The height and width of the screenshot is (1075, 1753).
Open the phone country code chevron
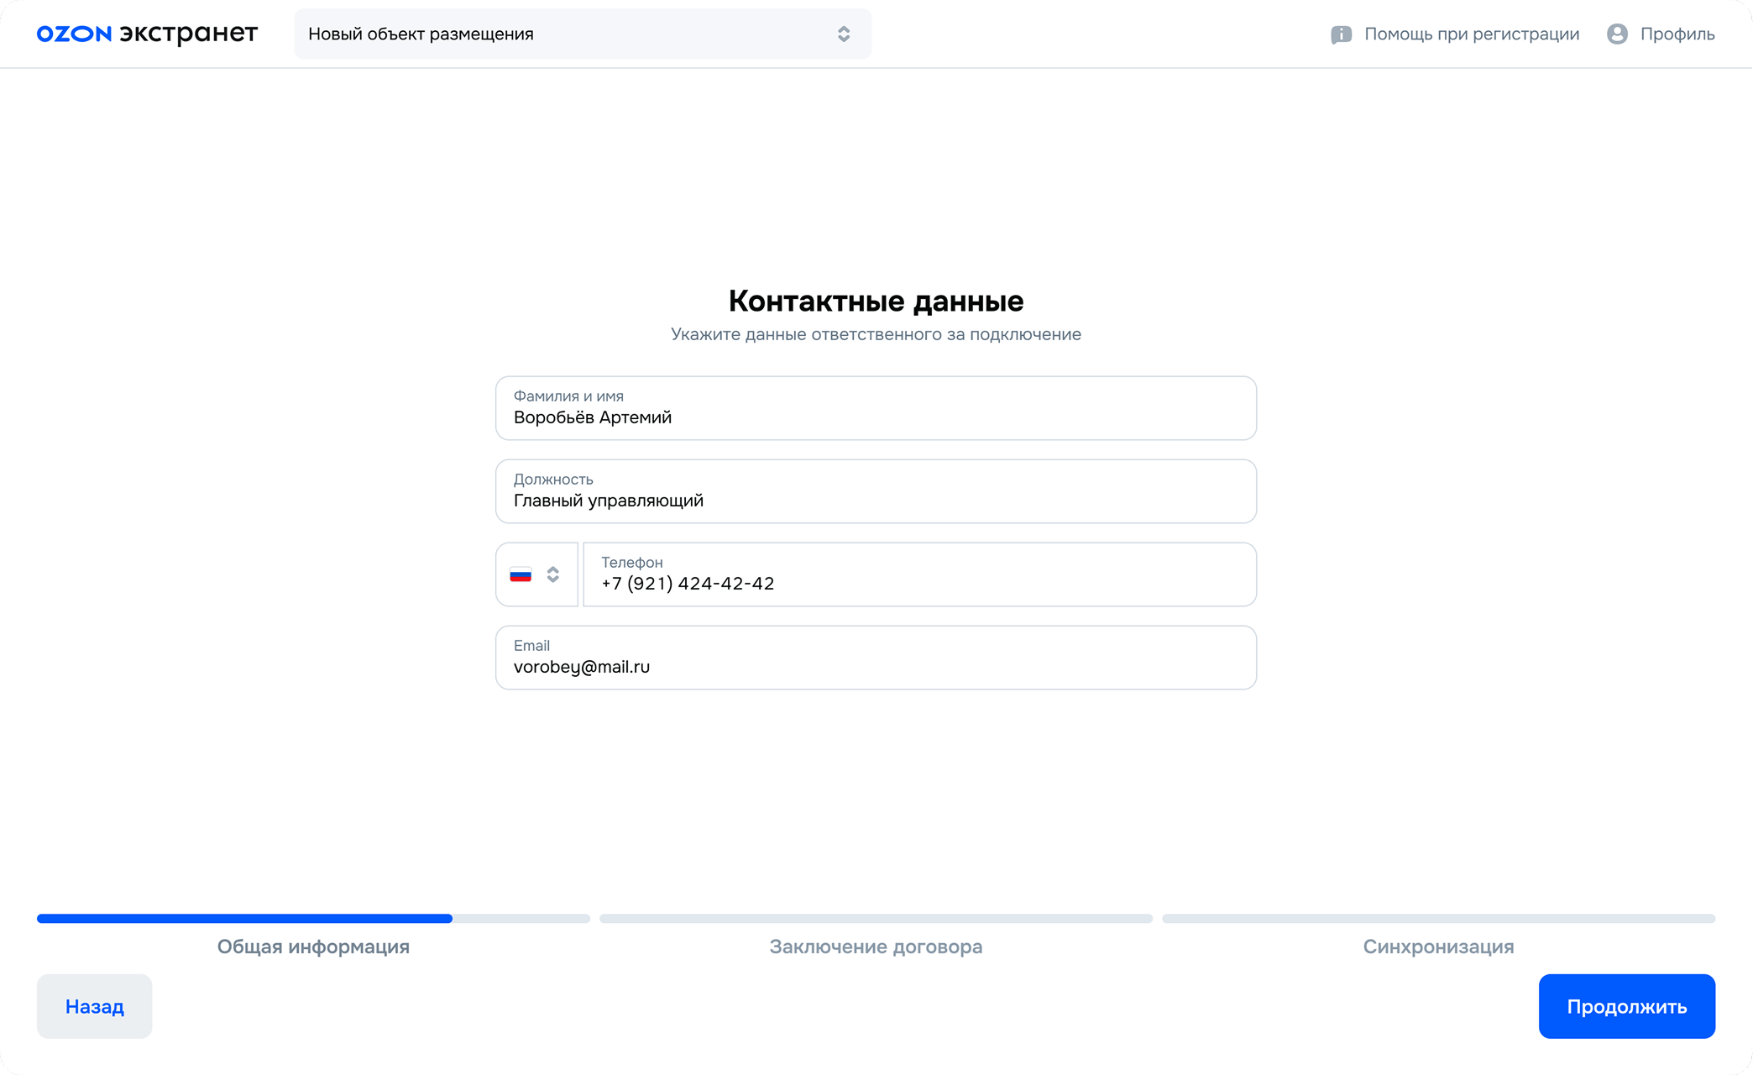coord(552,574)
